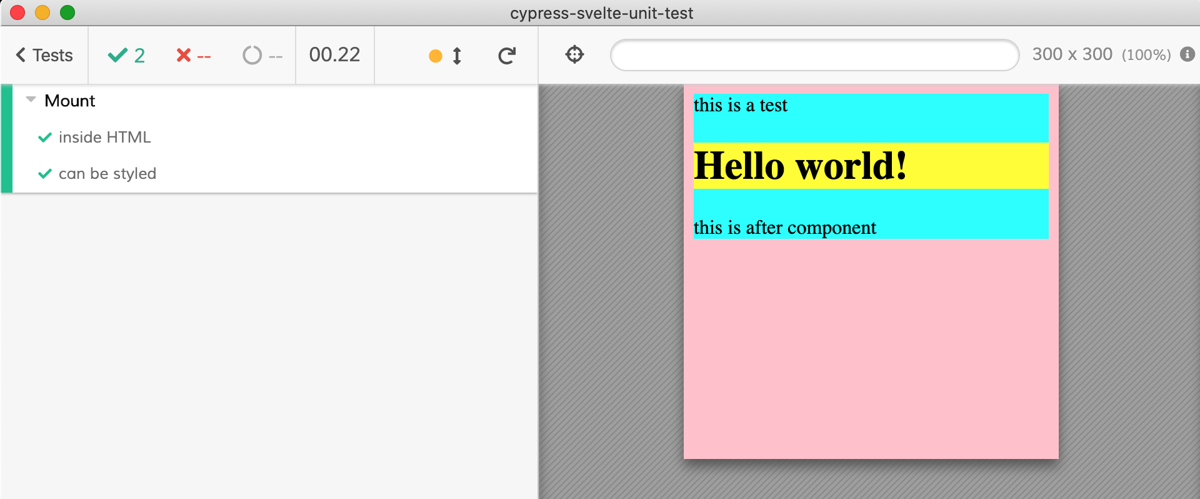1200x499 pixels.
Task: Open the 'can be styled' test
Action: point(107,173)
